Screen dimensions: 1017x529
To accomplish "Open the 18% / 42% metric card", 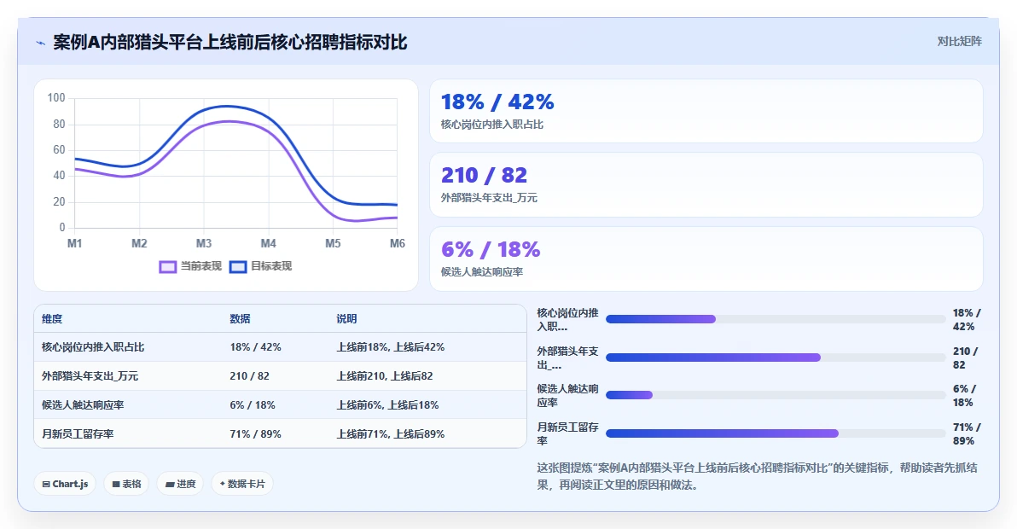I will (706, 111).
